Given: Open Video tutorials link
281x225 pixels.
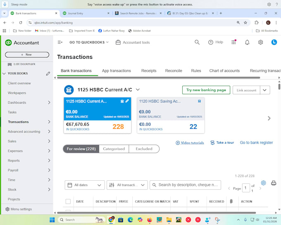Looking at the screenshot, I should click(x=190, y=143).
